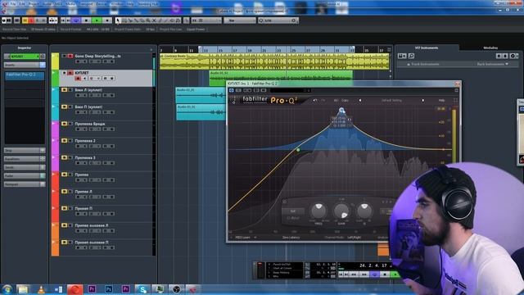
Task: Click transport panel Play button
Action: tap(395, 275)
